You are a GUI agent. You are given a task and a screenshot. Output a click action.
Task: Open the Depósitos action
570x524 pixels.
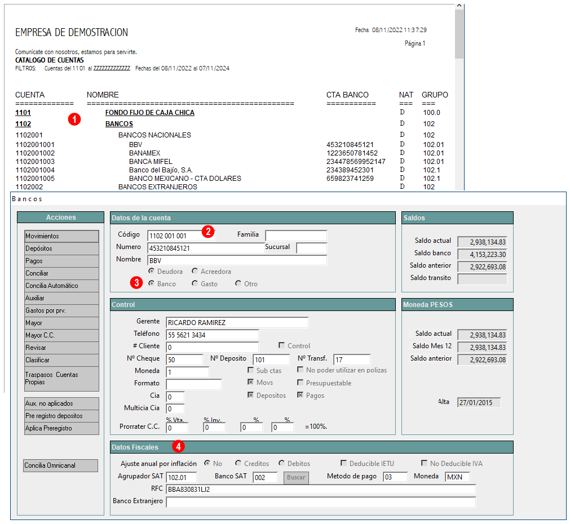click(61, 248)
